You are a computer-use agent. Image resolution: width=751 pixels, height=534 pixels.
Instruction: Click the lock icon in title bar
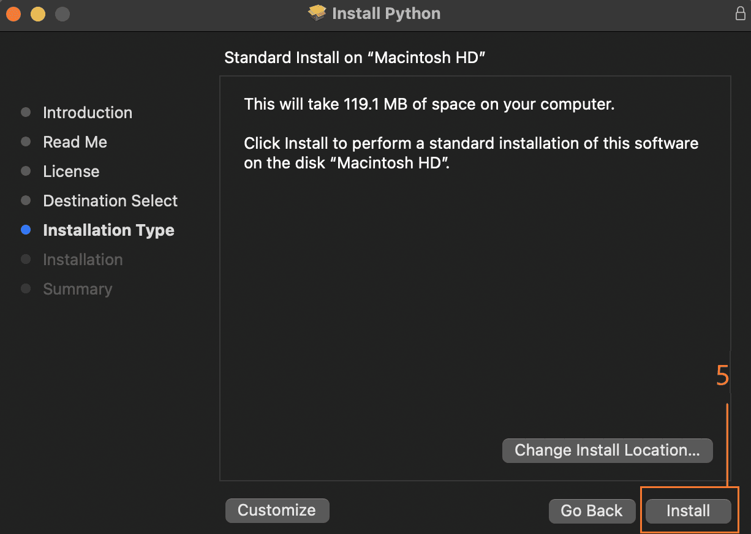[x=740, y=13]
